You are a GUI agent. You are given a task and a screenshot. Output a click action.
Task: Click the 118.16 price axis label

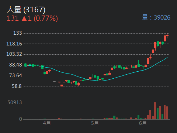(x=14, y=44)
